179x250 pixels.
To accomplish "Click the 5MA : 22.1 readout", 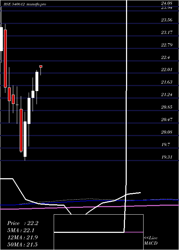I will pyautogui.click(x=21, y=230).
